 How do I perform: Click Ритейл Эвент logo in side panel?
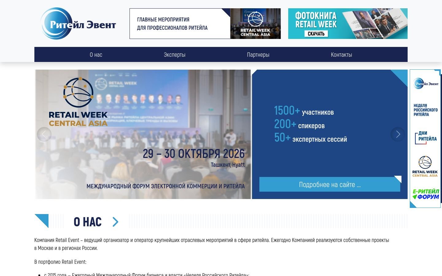click(x=426, y=83)
